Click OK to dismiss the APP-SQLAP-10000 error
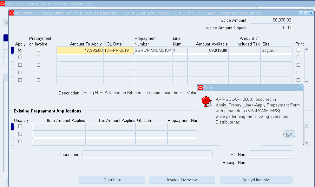Image resolution: width=315 pixels, height=187 pixels. pyautogui.click(x=289, y=134)
